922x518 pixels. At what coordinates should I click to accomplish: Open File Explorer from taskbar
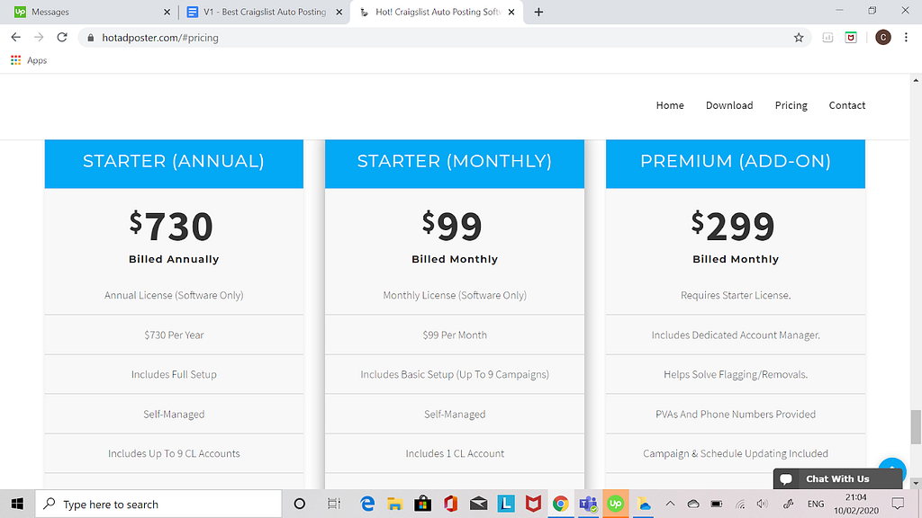394,504
